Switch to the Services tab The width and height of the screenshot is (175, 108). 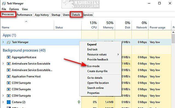(x=88, y=15)
